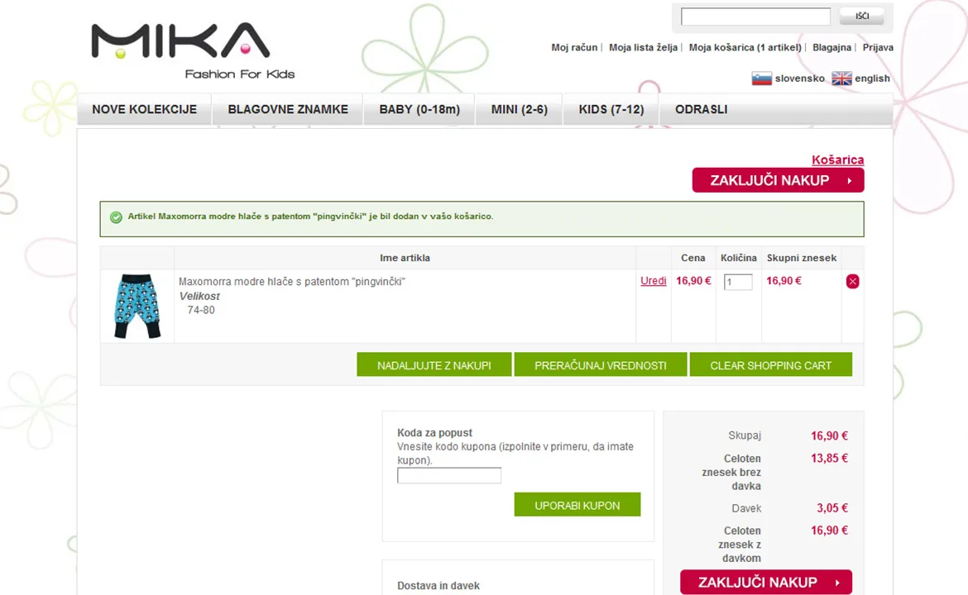968x595 pixels.
Task: Click the PRERAČUNAJ VREDNOSTI button
Action: coord(600,365)
